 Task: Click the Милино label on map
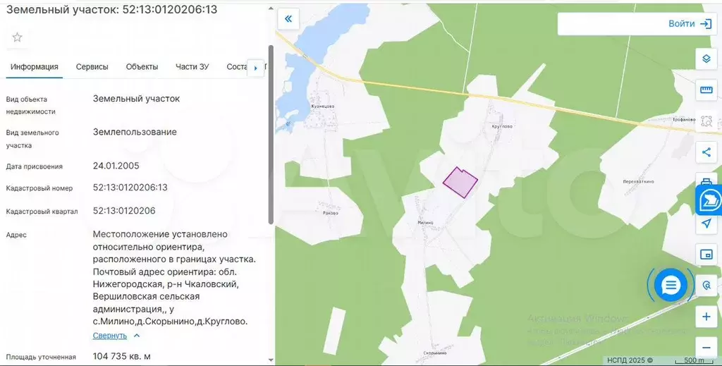click(x=425, y=223)
